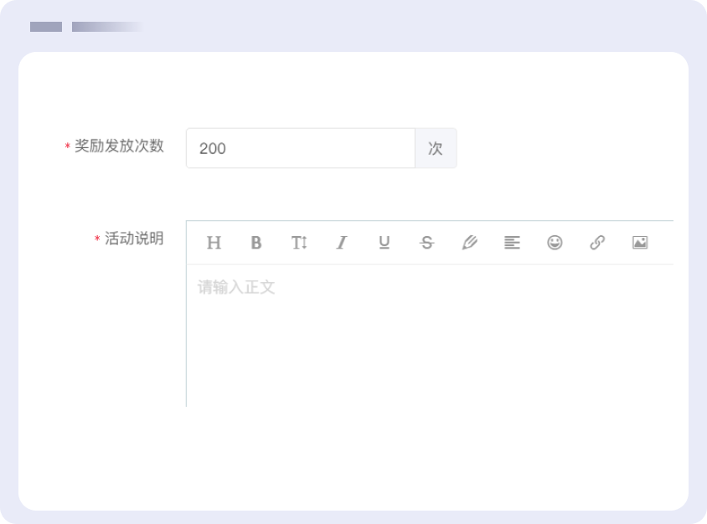Apply strikethrough formatting
707x524 pixels.
click(x=427, y=243)
